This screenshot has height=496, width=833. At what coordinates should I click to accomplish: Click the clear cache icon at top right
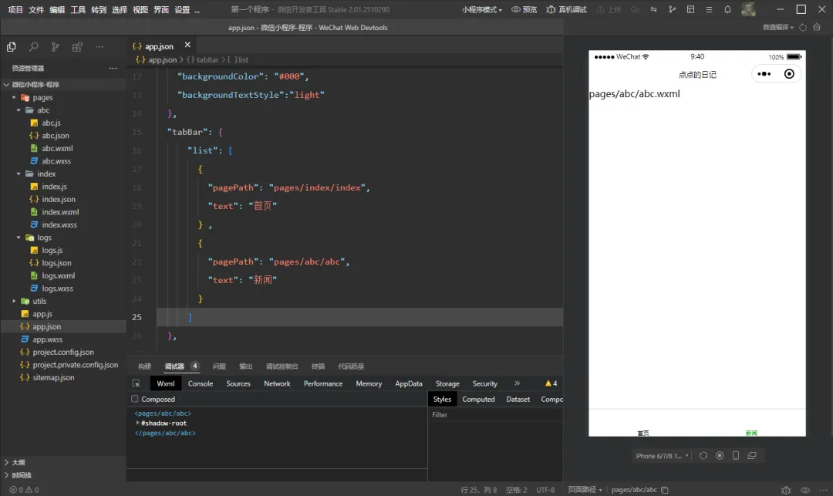[817, 27]
